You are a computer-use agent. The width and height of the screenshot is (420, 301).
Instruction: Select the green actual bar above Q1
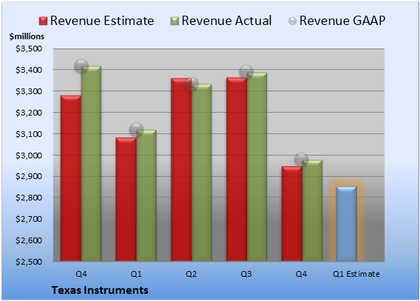click(x=146, y=195)
